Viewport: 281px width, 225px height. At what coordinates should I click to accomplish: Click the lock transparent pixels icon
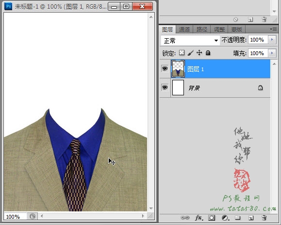(182, 53)
